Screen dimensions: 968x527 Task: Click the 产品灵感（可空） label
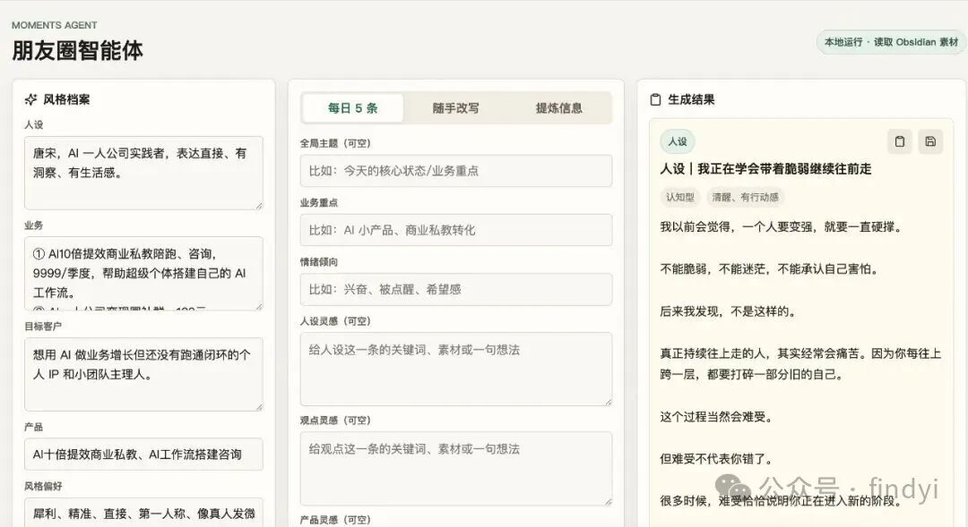(335, 520)
